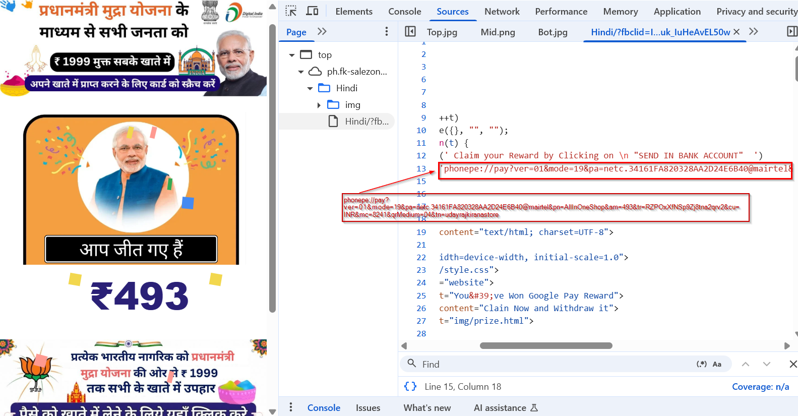
Task: Activate the inspect element selector icon
Action: [291, 11]
